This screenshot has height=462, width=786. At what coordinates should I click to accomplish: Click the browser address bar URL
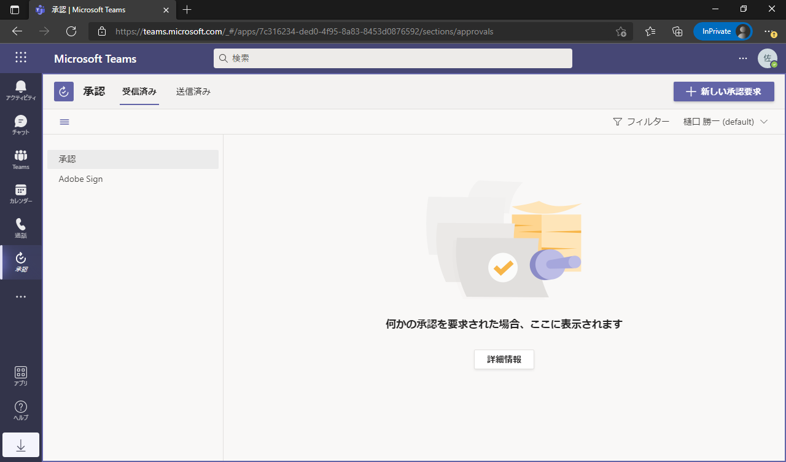(304, 31)
